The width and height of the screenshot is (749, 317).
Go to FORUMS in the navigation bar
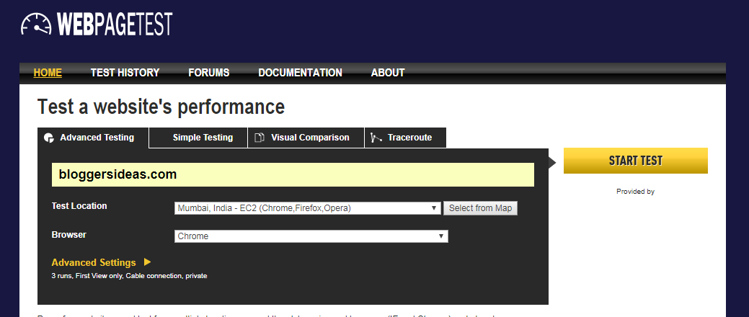click(209, 73)
